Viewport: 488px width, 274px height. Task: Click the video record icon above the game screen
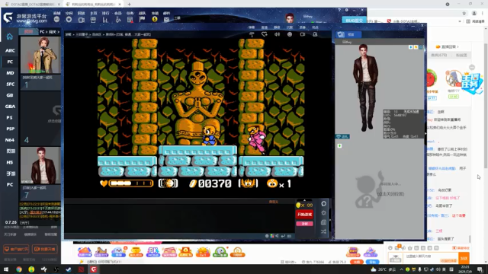tap(303, 34)
